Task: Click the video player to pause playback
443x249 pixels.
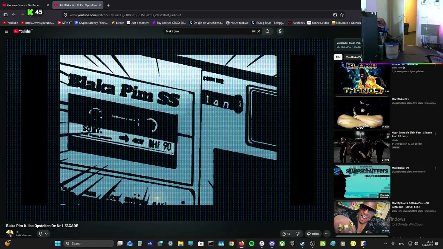Action: 168,130
